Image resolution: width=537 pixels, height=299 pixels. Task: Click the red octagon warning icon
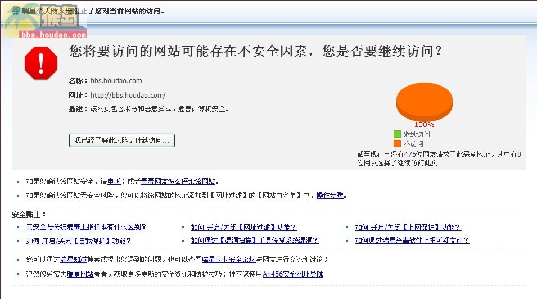tap(41, 64)
